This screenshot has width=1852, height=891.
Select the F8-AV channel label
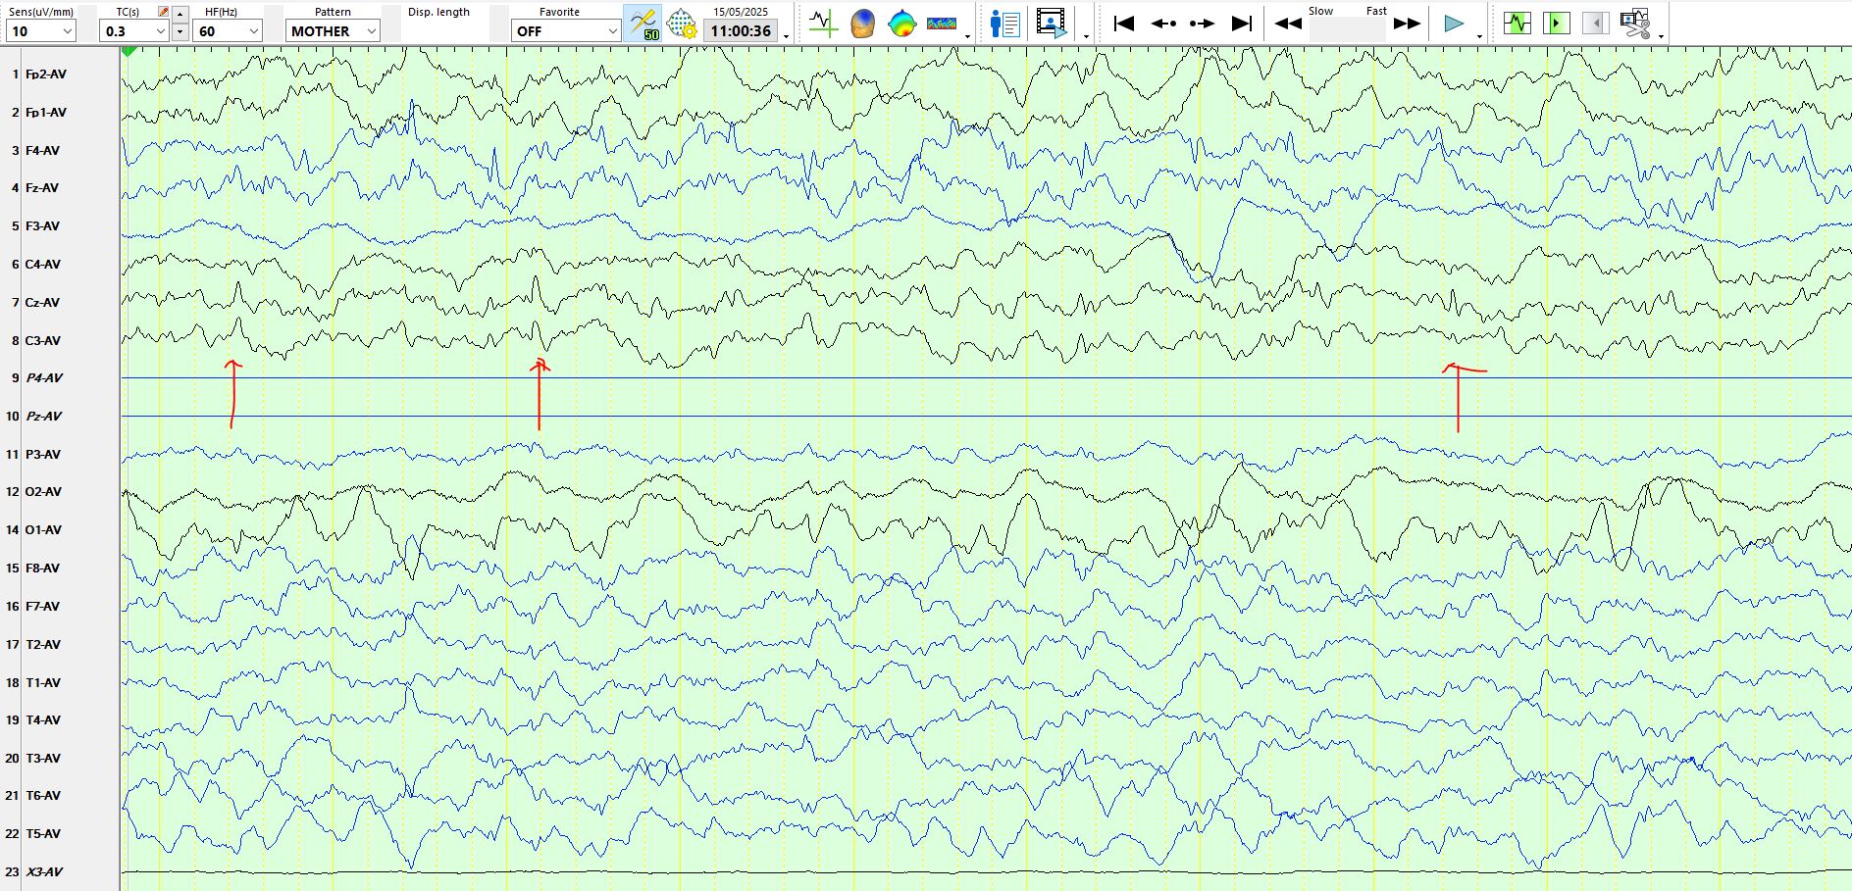click(42, 569)
